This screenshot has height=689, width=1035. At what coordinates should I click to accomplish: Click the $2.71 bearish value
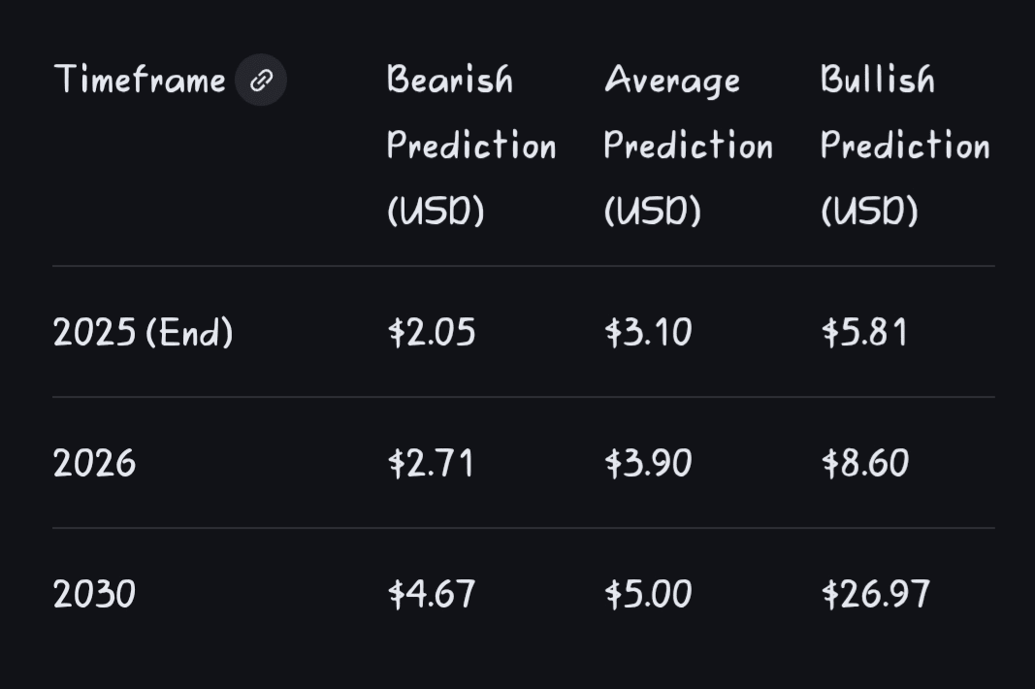click(431, 464)
